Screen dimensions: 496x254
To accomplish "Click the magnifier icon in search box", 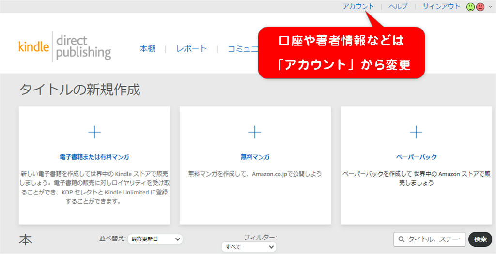I will coord(401,239).
